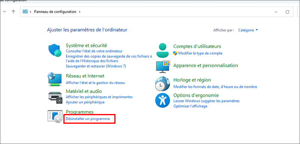Open Matériel et audio category
Image resolution: width=300 pixels, height=144 pixels.
[x=84, y=91]
